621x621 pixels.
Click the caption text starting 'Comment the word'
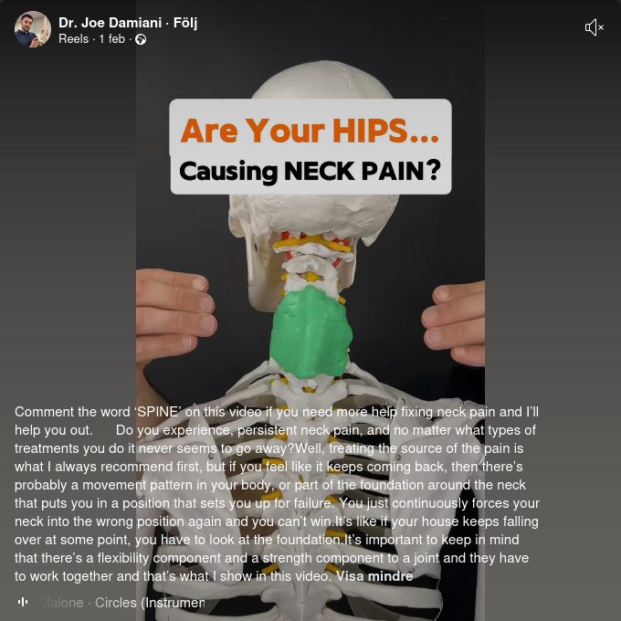pos(277,494)
